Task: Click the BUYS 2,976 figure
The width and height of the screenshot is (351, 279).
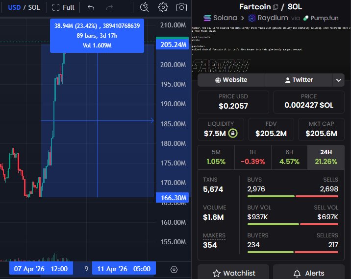Action: (256, 189)
